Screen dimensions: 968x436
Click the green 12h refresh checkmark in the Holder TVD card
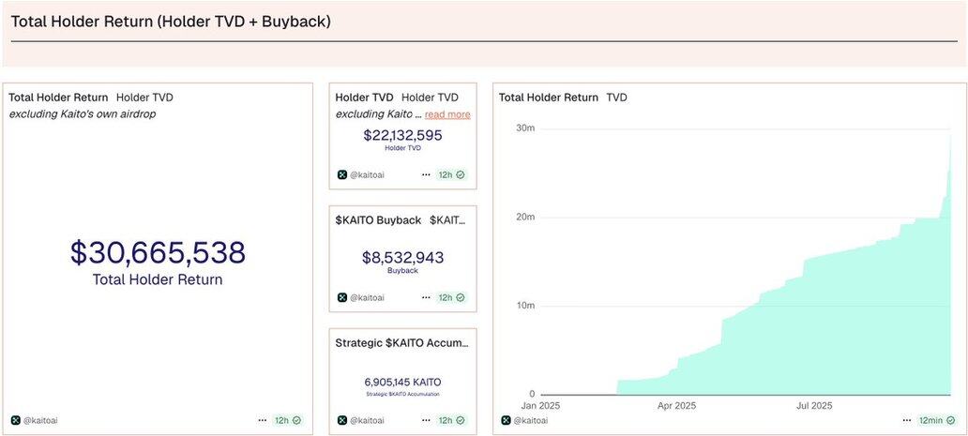pyautogui.click(x=461, y=174)
